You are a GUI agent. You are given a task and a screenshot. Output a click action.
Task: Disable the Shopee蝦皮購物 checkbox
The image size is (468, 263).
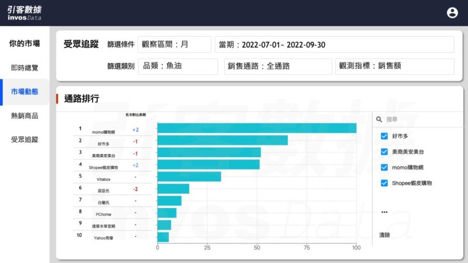pos(384,184)
